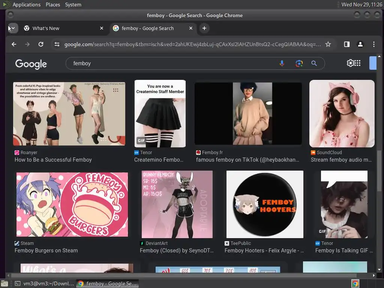Open the Femboy.fr TikTok thumbnail
The height and width of the screenshot is (288, 384).
248,114
